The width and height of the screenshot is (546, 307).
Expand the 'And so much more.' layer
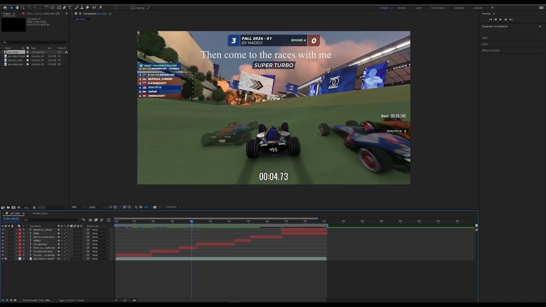click(16, 237)
